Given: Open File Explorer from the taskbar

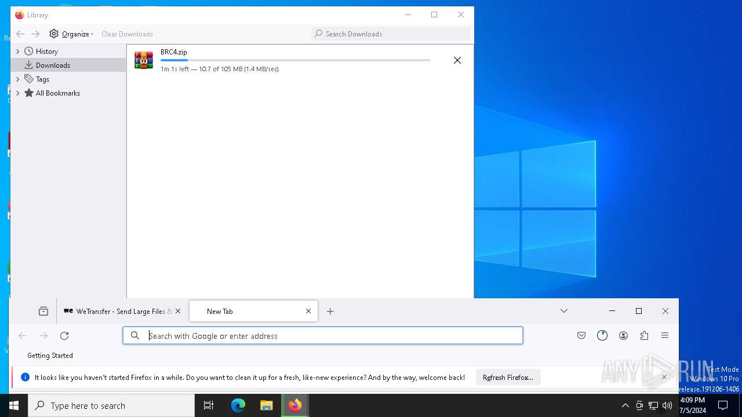Looking at the screenshot, I should point(267,405).
